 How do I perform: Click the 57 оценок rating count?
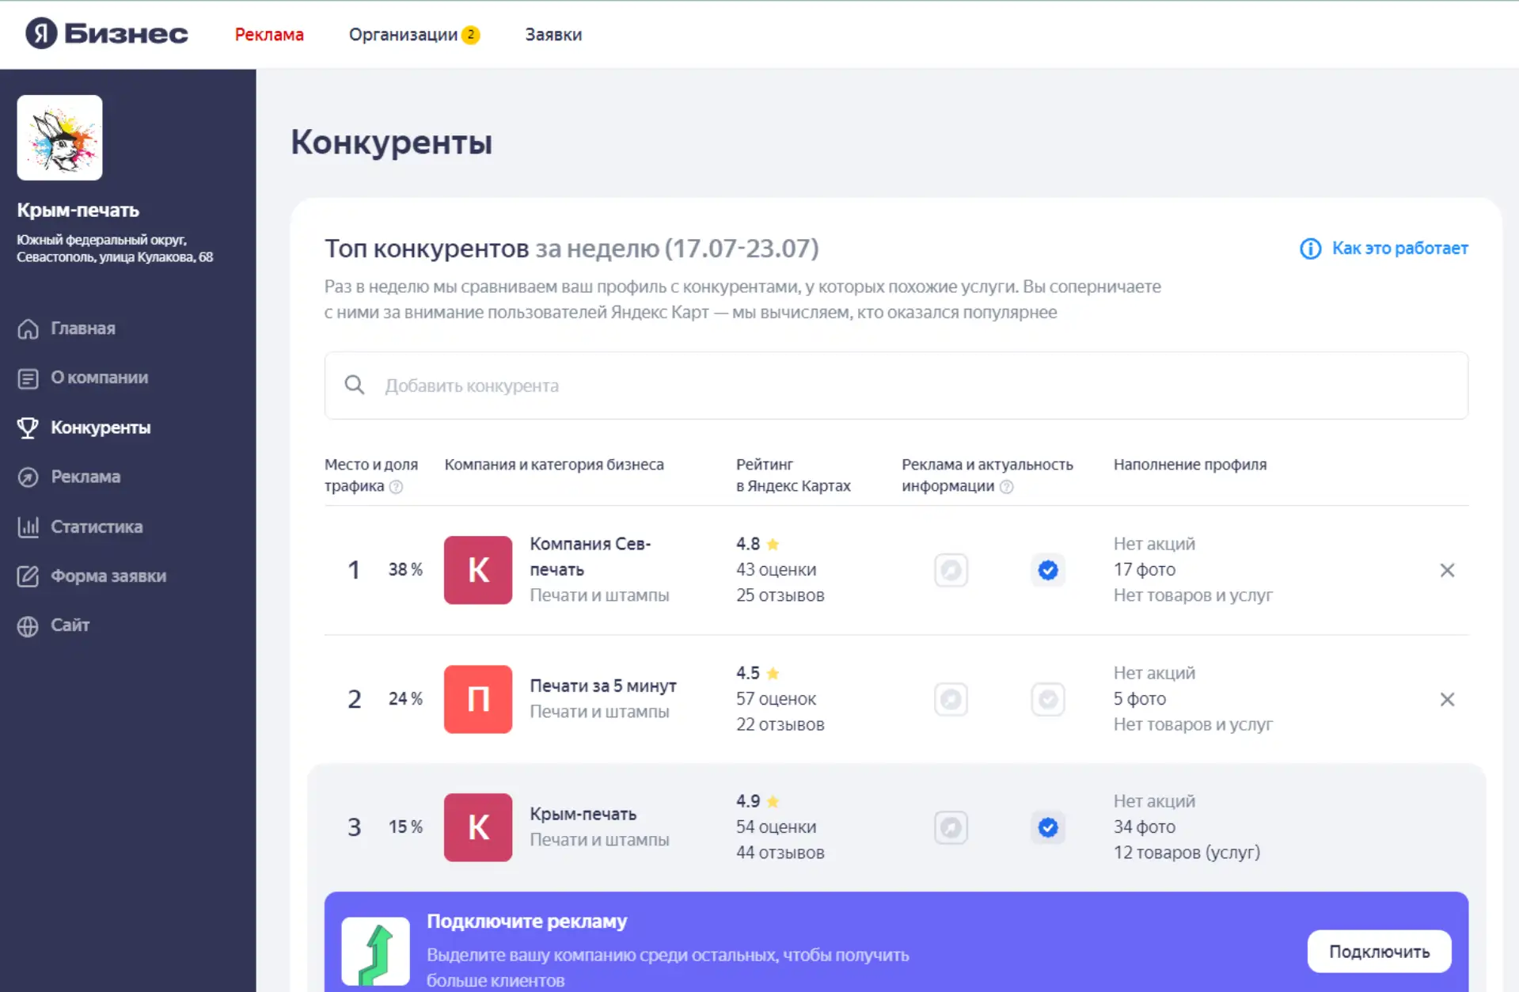tap(777, 699)
